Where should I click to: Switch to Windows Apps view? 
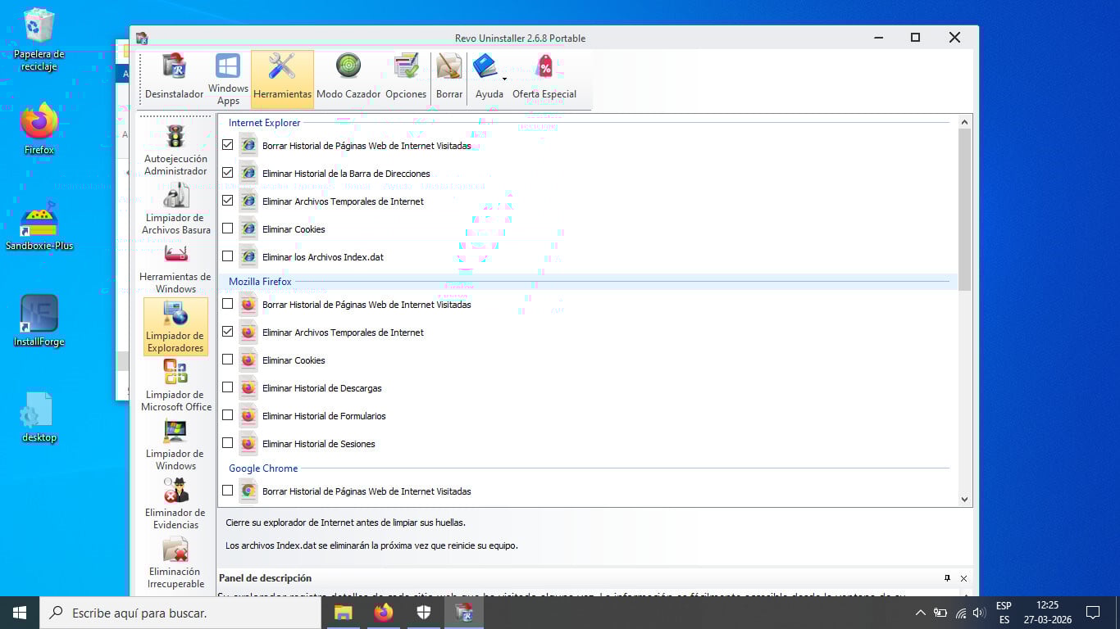(x=228, y=79)
